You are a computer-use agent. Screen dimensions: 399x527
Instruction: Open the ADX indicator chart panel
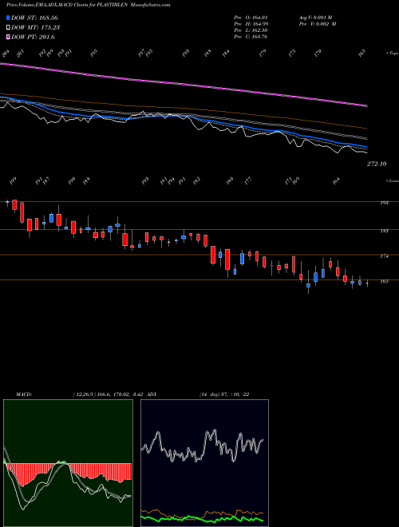204,463
